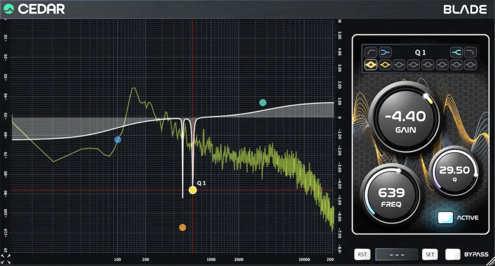
Task: Select the low-pass filter band icon
Action: 470,52
